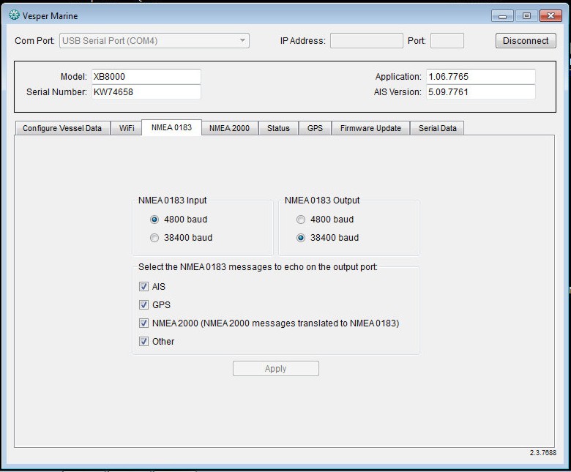
Task: Uncheck the AIS echo checkbox
Action: pyautogui.click(x=143, y=286)
